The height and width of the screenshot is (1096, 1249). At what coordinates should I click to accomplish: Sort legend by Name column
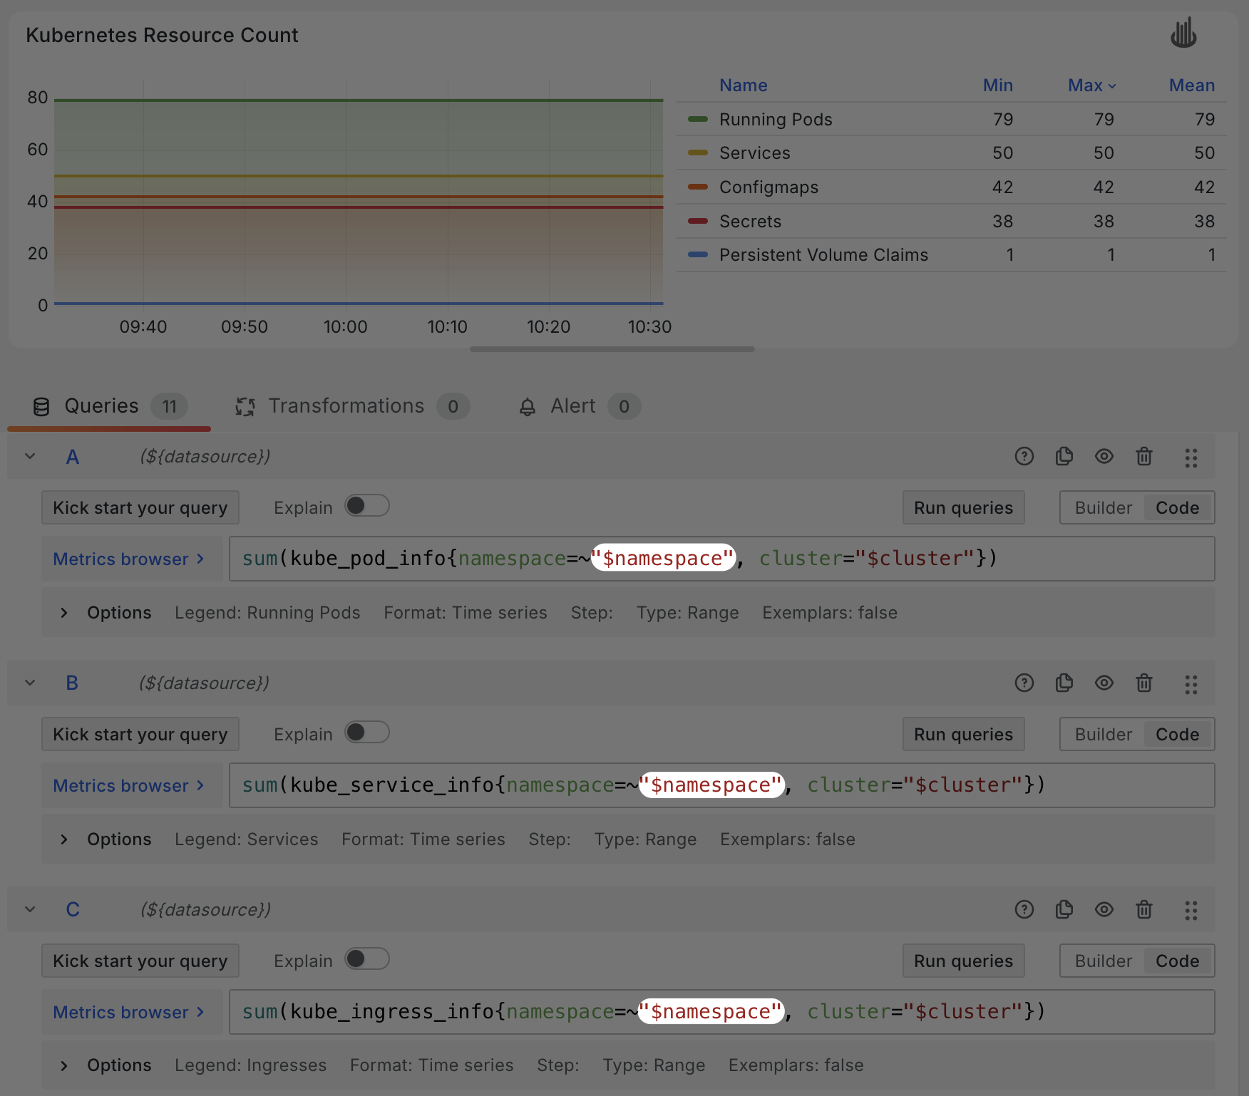[744, 86]
